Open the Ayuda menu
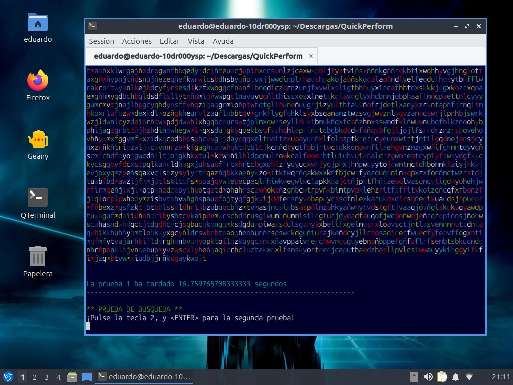This screenshot has width=513, height=385. (x=223, y=41)
